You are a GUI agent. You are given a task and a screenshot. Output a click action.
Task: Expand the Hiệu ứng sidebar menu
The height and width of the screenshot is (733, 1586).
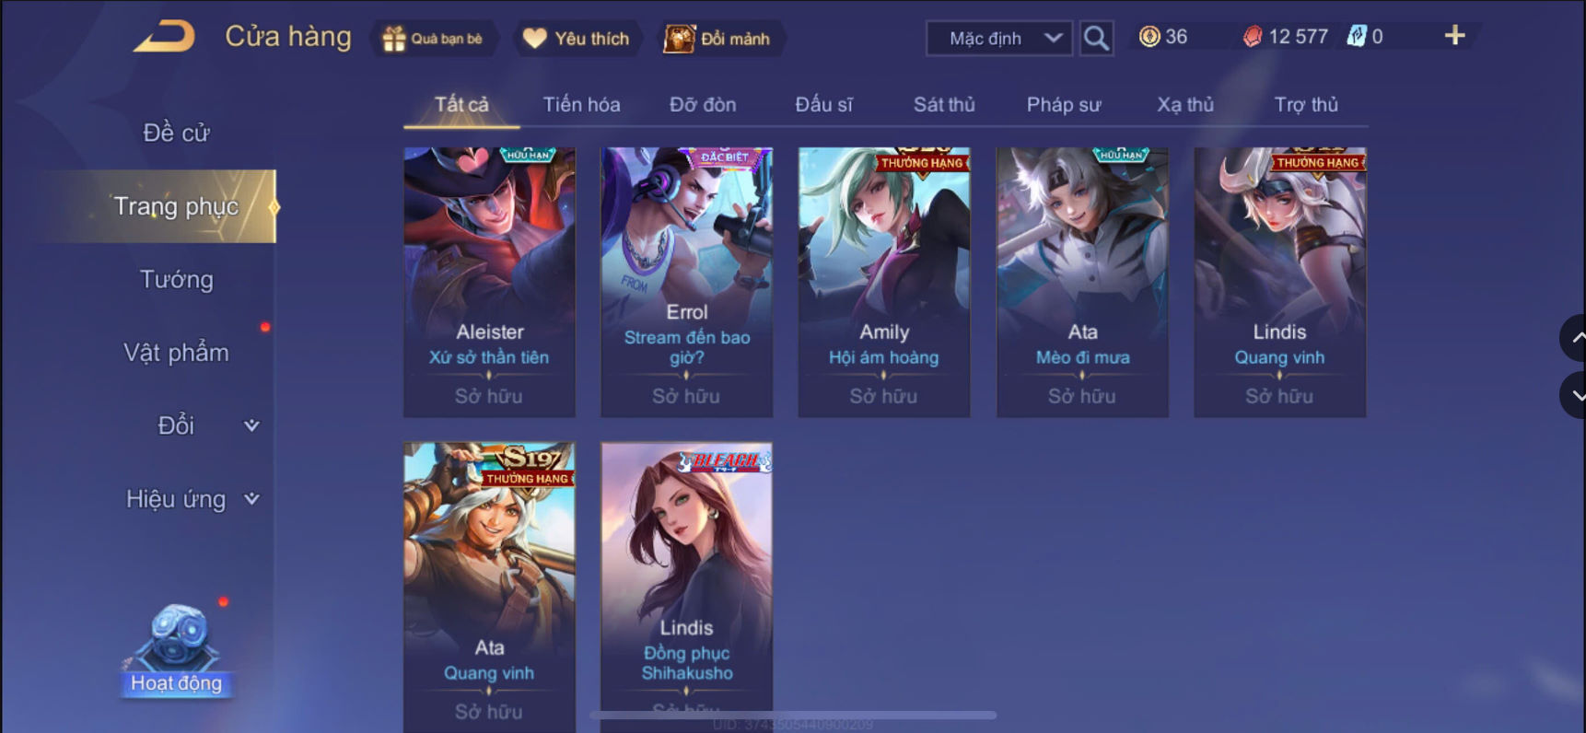[192, 499]
